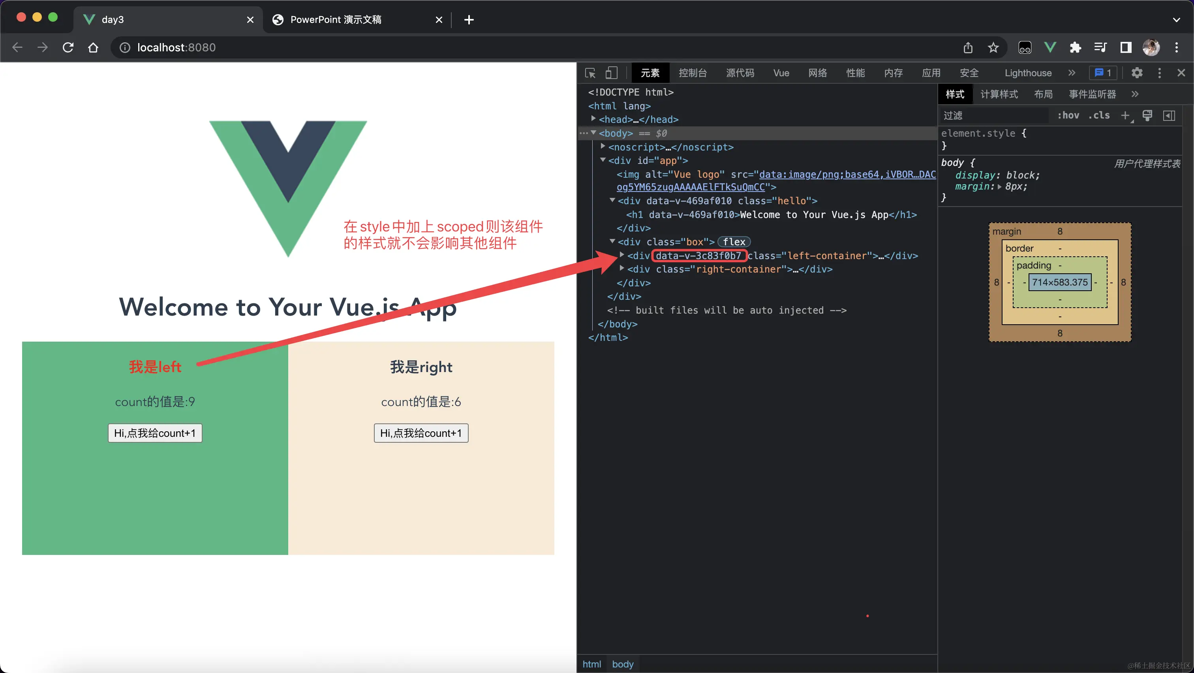Switch to the 控制台 console tab

693,73
